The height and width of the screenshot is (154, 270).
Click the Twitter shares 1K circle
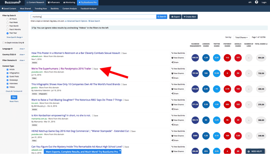coord(217,89)
